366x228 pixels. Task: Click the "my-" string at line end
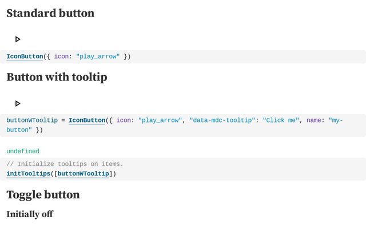pos(336,120)
